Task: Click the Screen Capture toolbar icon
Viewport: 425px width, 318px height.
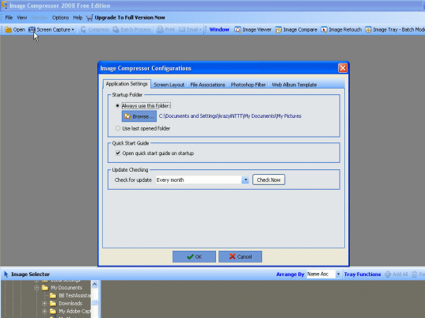Action: pyautogui.click(x=32, y=29)
